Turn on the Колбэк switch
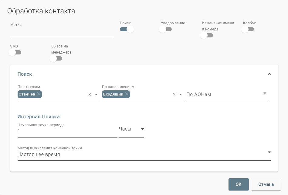288x195 pixels. click(x=248, y=29)
